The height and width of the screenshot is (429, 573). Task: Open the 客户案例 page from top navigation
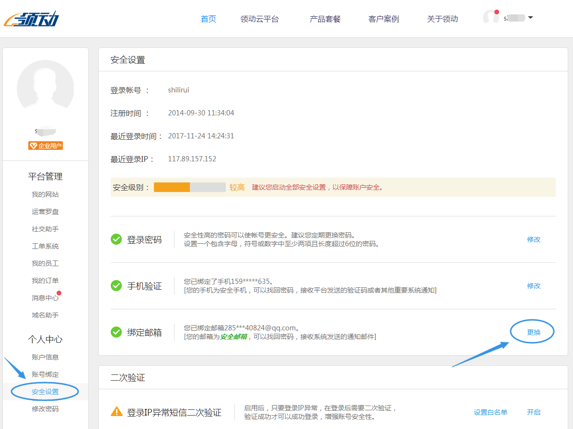[383, 18]
